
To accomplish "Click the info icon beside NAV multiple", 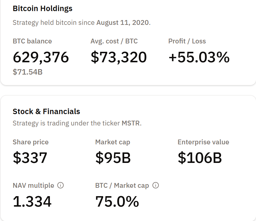I will 60,185.
